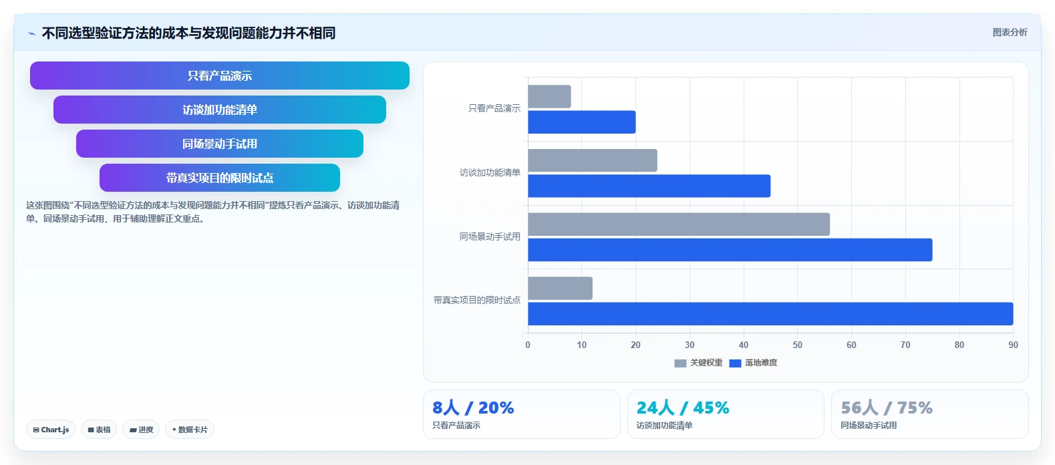Image resolution: width=1055 pixels, height=465 pixels.
Task: Click the 数据卡片 tag
Action: (x=190, y=430)
